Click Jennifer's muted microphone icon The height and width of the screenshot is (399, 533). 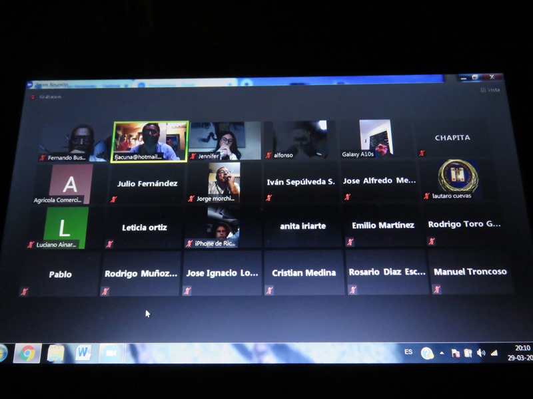193,156
